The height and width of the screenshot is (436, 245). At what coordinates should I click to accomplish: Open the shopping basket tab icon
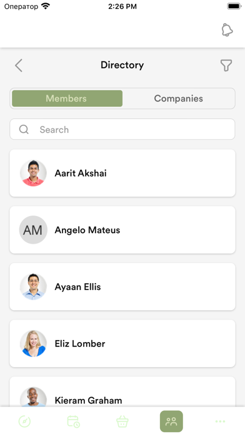(x=122, y=421)
